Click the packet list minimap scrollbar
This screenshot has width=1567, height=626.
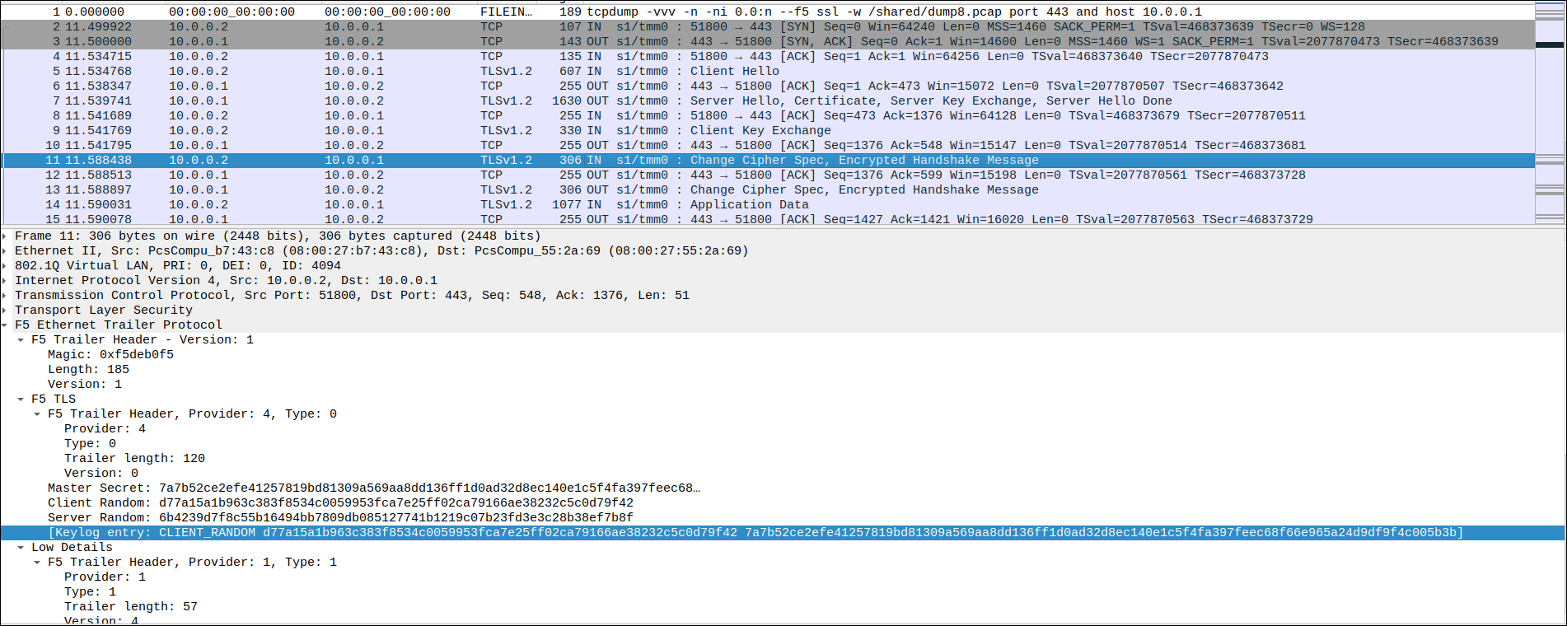pos(1549,115)
